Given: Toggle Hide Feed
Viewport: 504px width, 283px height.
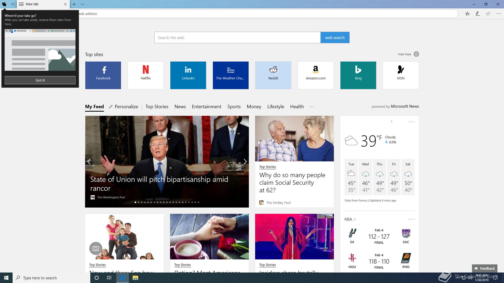Looking at the screenshot, I should point(404,54).
